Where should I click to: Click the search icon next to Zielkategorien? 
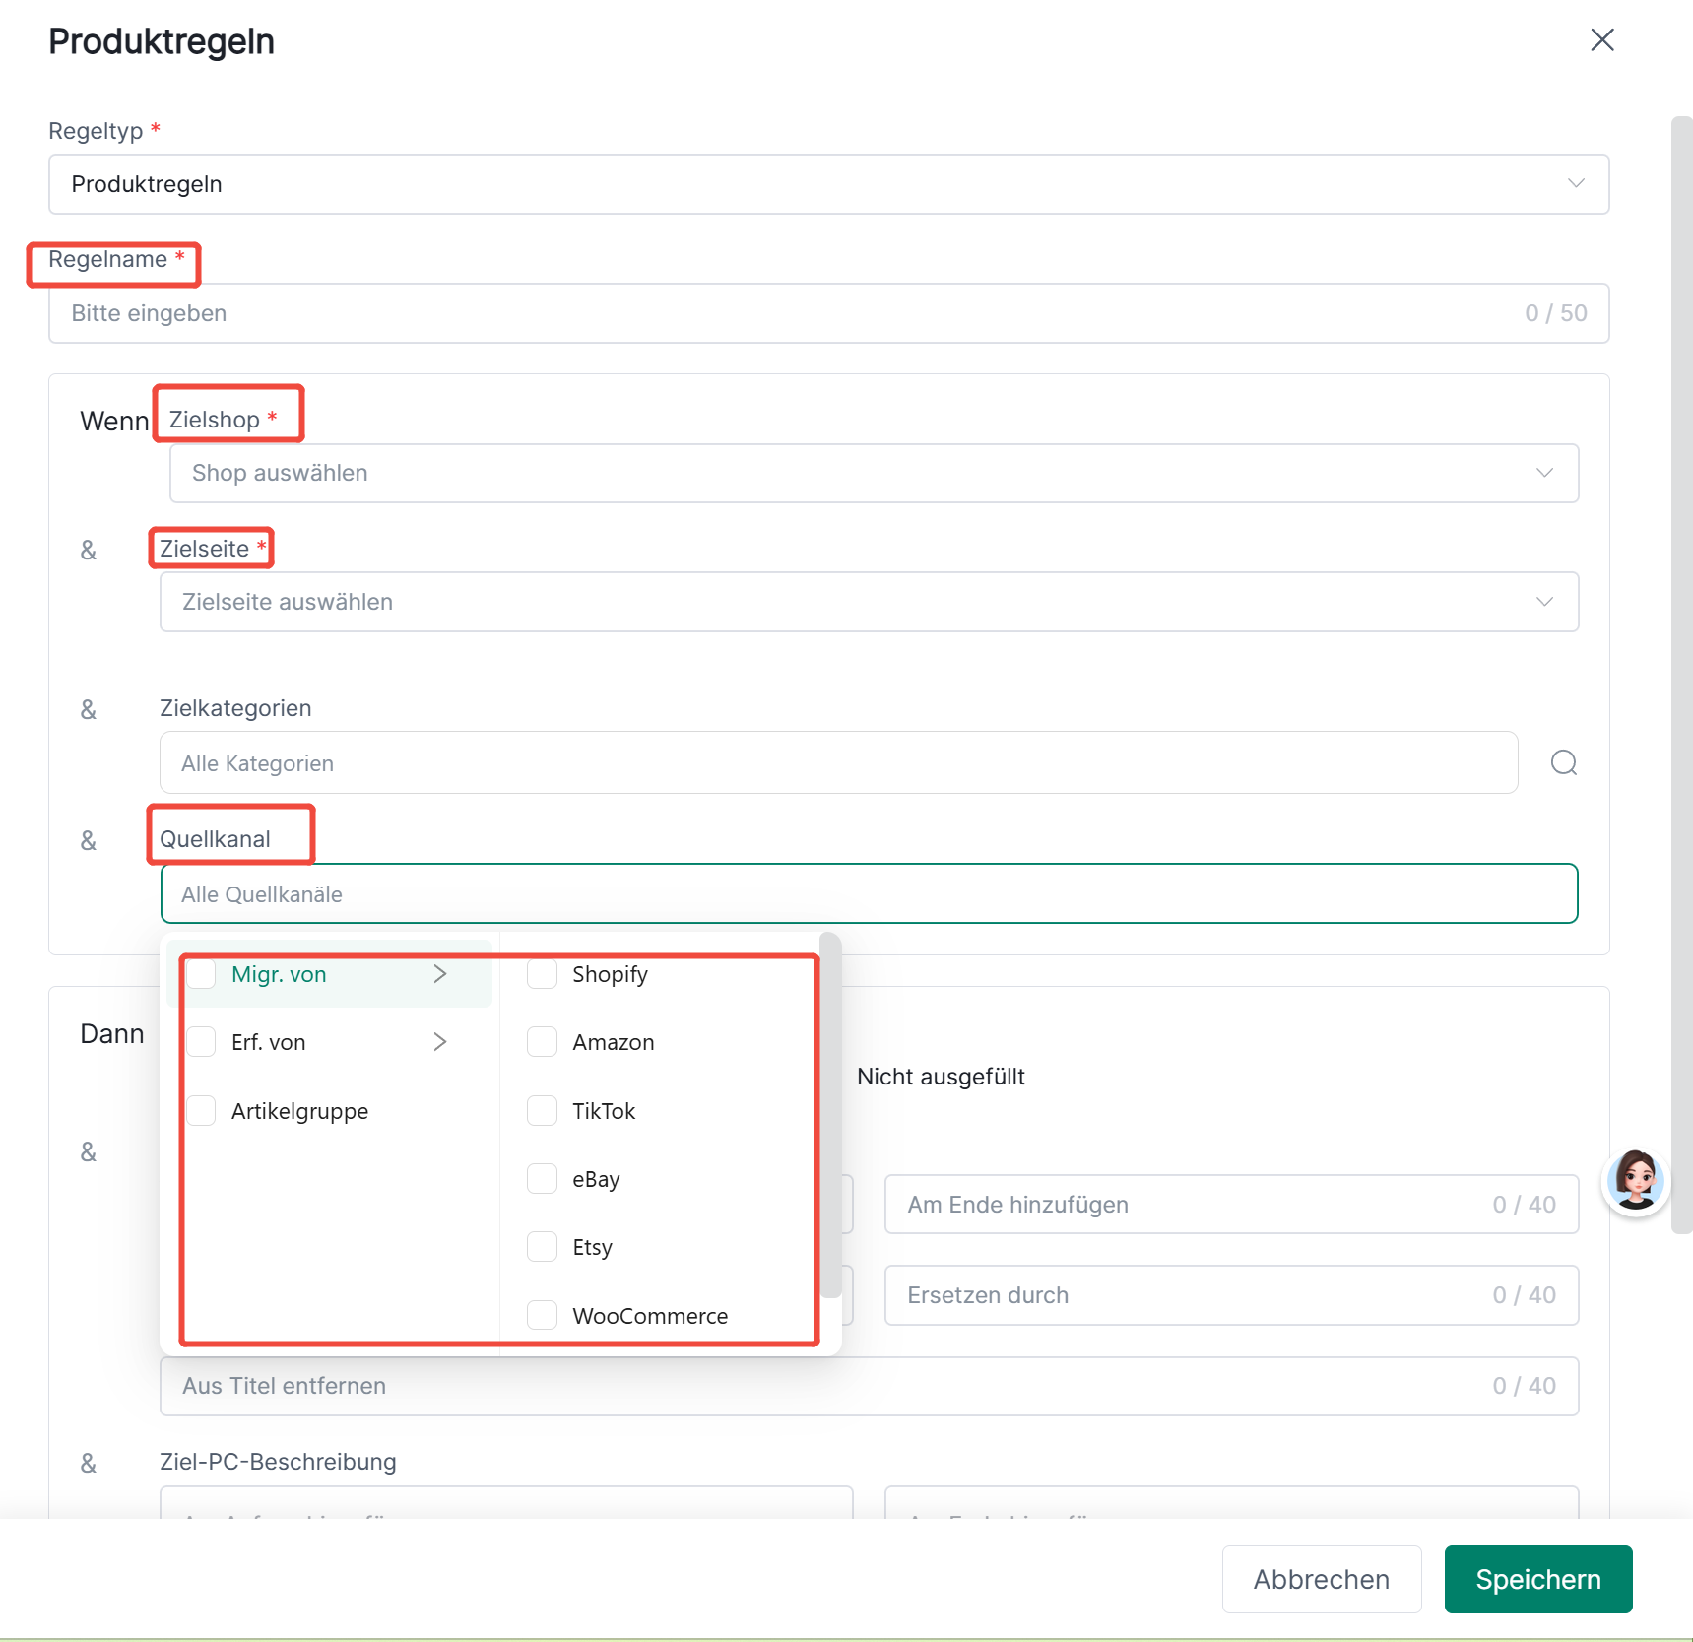[1563, 762]
